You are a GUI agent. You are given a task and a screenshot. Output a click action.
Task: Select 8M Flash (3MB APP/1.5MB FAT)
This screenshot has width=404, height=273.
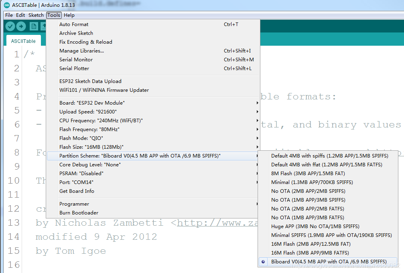click(327, 173)
